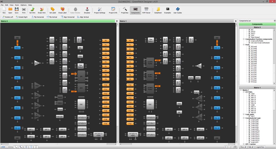Print the design via Print icon
The width and height of the screenshot is (276, 149).
pos(24,10)
